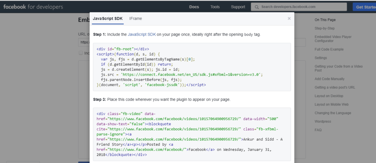Click the 'if (d.getElementById(id)) return;' line

coord(137,64)
